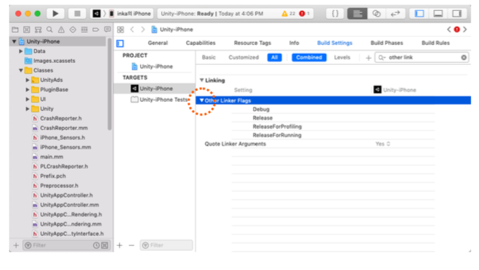Screen dimensions: 479x270
Task: Show the yellow warnings count indicator
Action: point(288,14)
